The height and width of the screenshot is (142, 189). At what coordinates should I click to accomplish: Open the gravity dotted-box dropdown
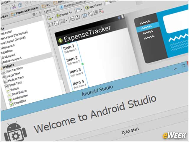tap(64, 21)
